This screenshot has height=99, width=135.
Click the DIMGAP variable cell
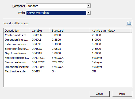coord(37,53)
